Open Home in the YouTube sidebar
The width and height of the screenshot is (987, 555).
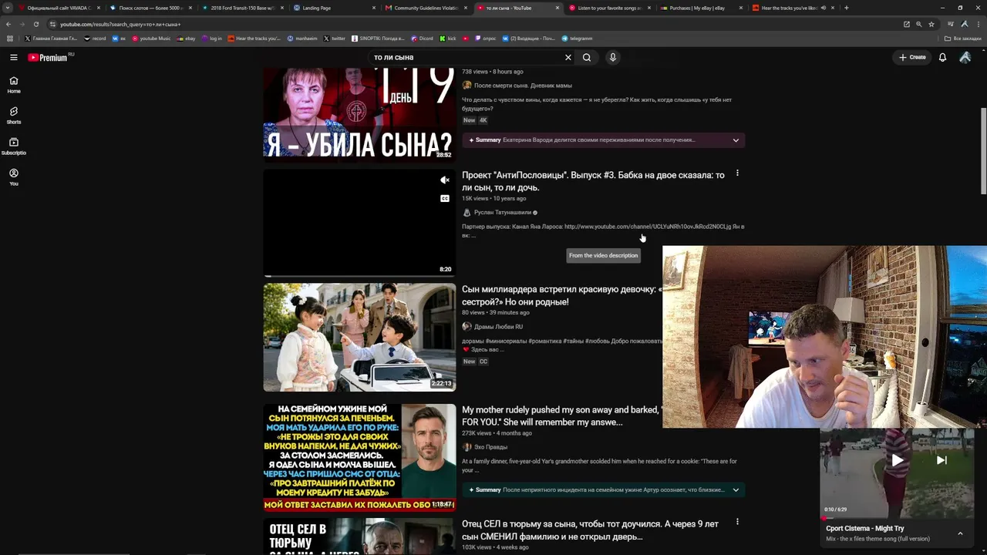[x=14, y=85]
